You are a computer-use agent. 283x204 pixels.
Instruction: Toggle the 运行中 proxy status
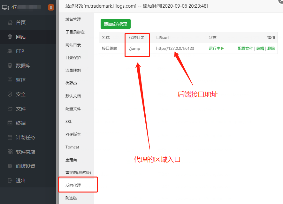point(216,49)
